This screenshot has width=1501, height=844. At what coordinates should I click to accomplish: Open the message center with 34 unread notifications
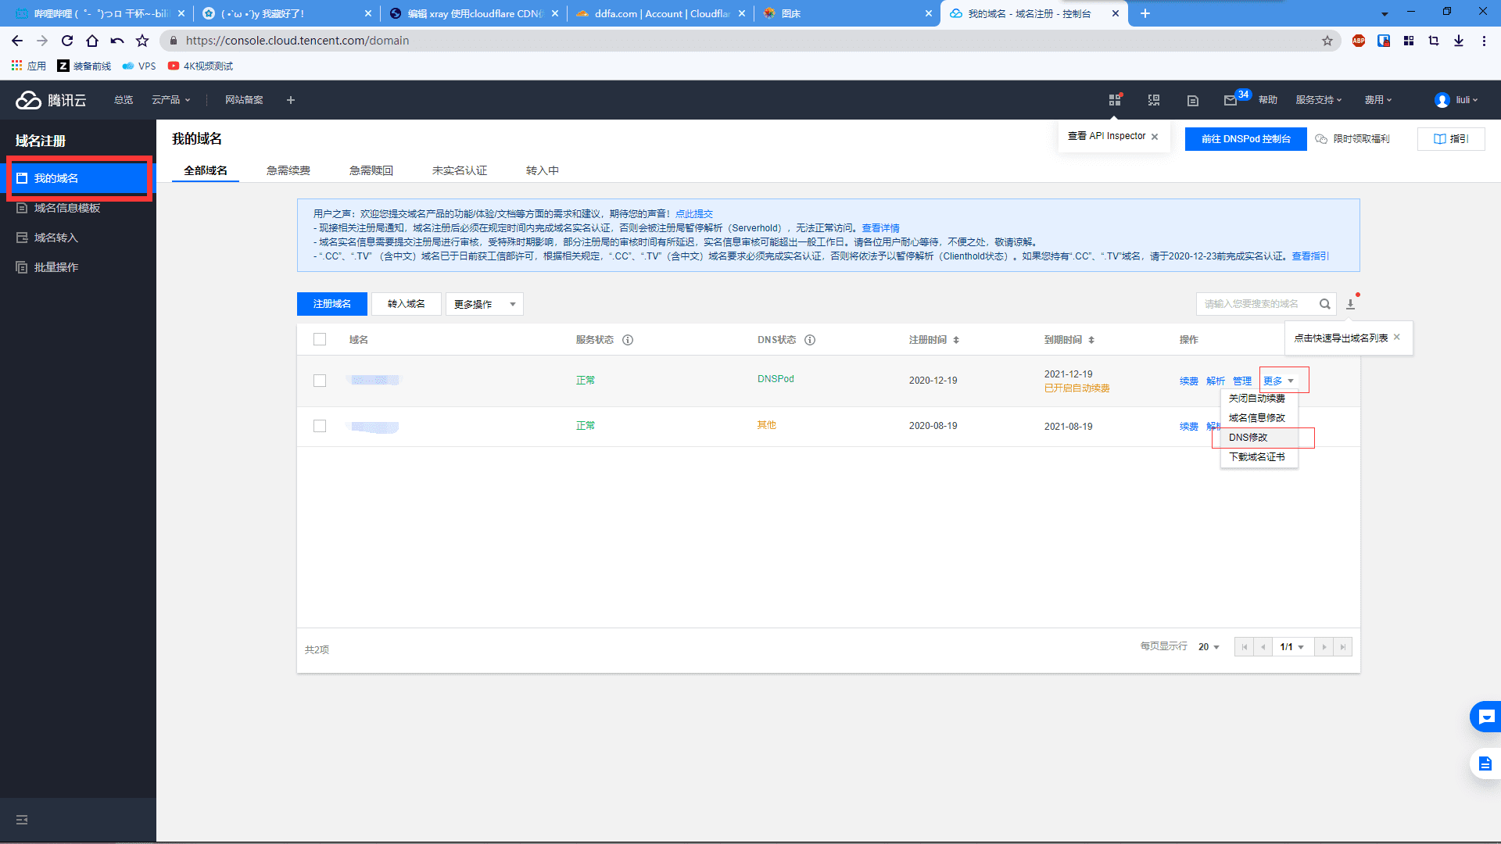point(1231,99)
